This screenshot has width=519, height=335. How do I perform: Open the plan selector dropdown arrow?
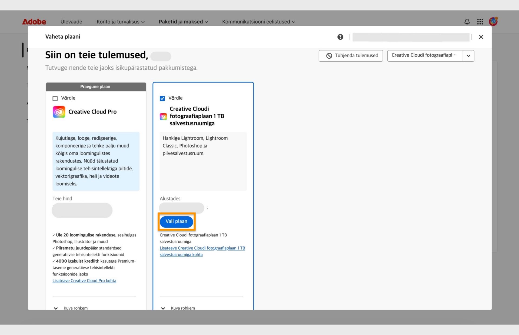tap(468, 56)
